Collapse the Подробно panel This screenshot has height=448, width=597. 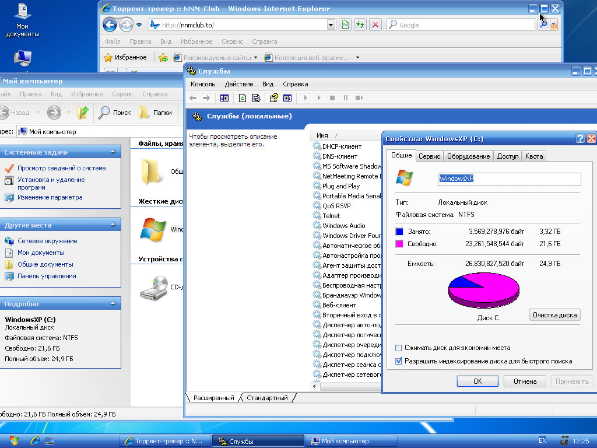pos(113,303)
